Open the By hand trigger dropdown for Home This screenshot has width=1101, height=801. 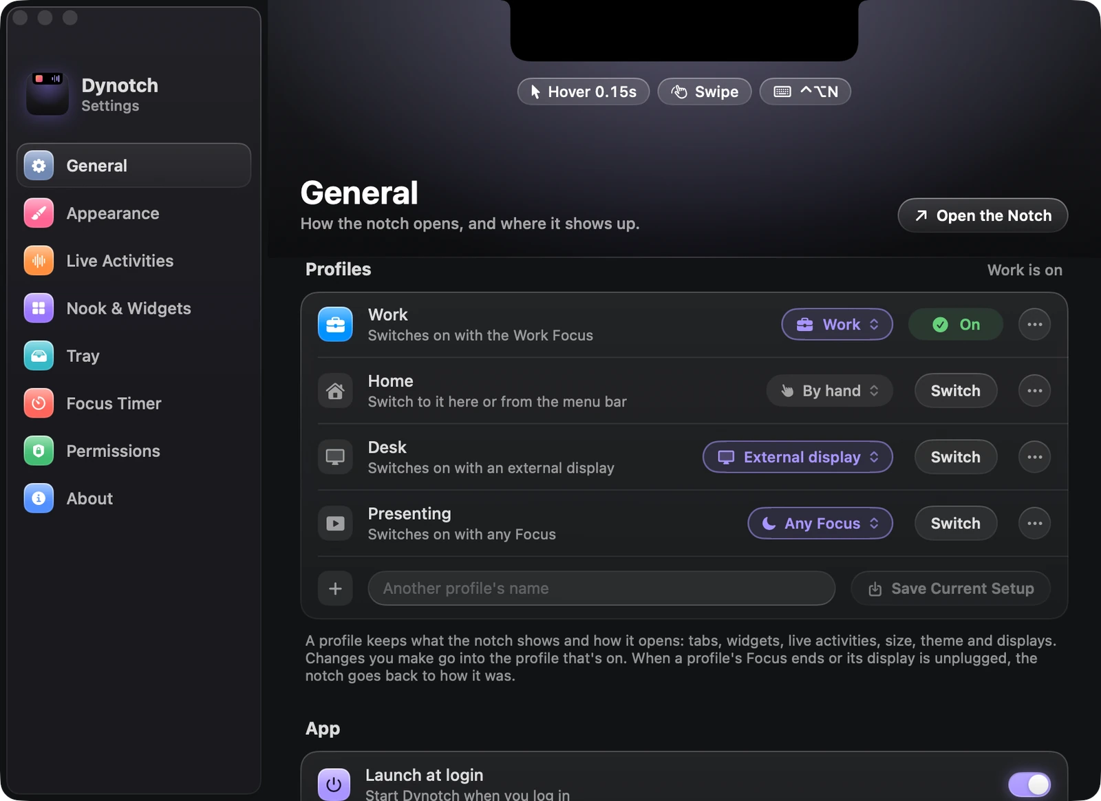coord(830,391)
